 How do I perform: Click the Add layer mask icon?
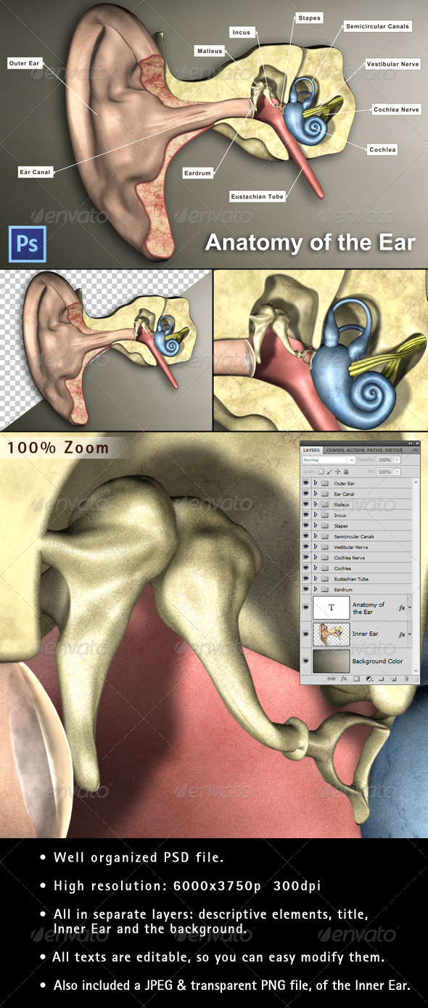[356, 679]
